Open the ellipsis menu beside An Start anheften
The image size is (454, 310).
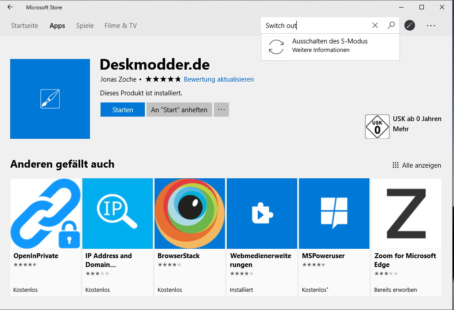click(x=221, y=110)
